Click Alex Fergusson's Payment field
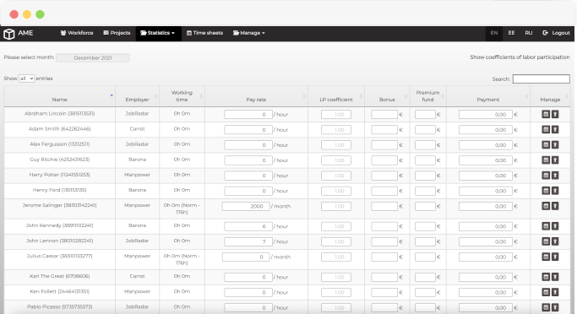This screenshot has width=577, height=314. click(486, 145)
